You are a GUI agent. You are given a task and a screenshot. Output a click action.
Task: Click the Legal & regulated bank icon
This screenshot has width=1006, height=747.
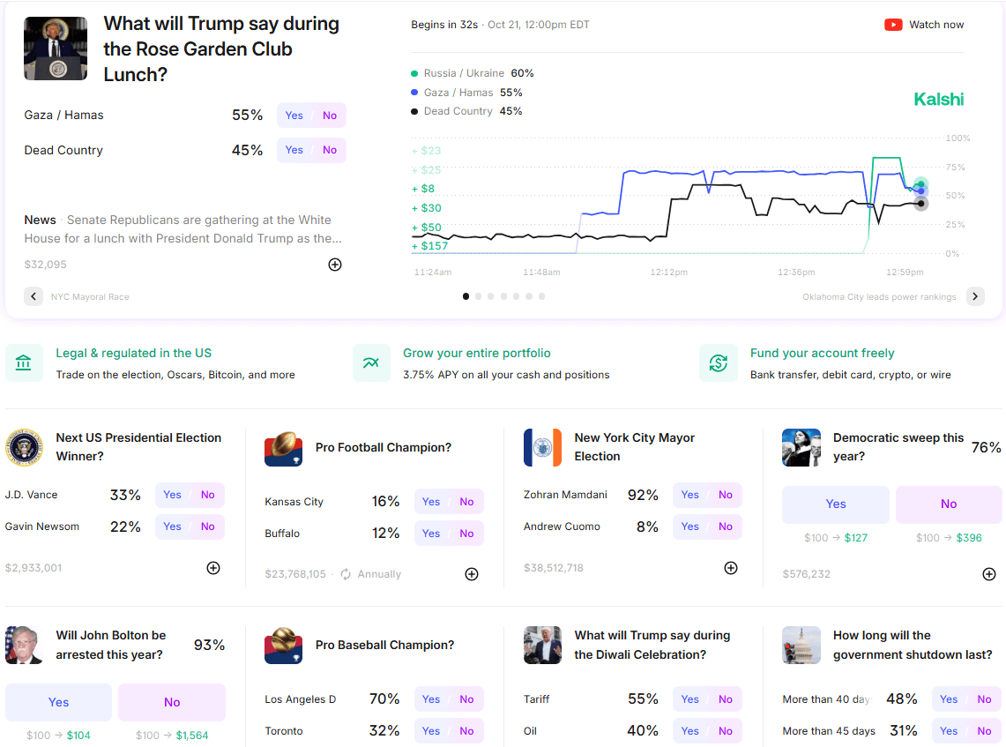click(24, 363)
